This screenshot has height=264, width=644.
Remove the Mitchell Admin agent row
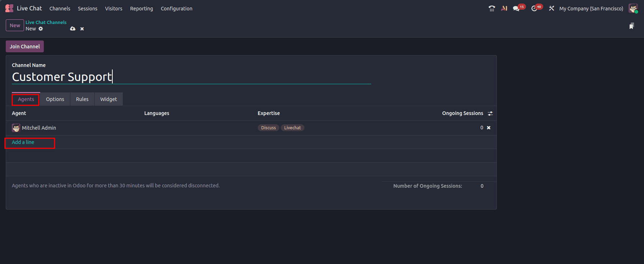coord(489,128)
